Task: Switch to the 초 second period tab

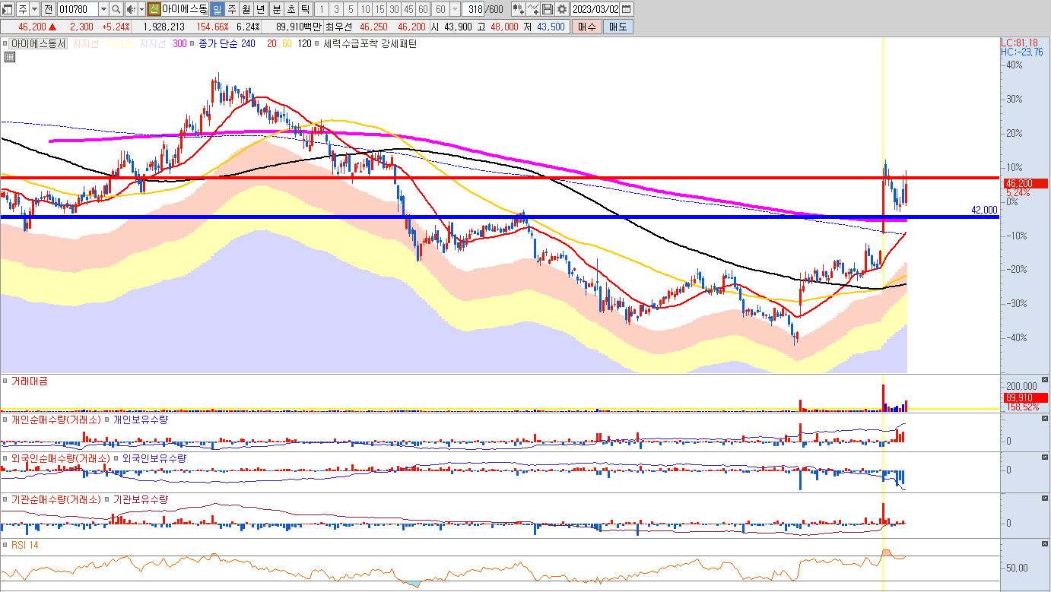Action: (291, 9)
